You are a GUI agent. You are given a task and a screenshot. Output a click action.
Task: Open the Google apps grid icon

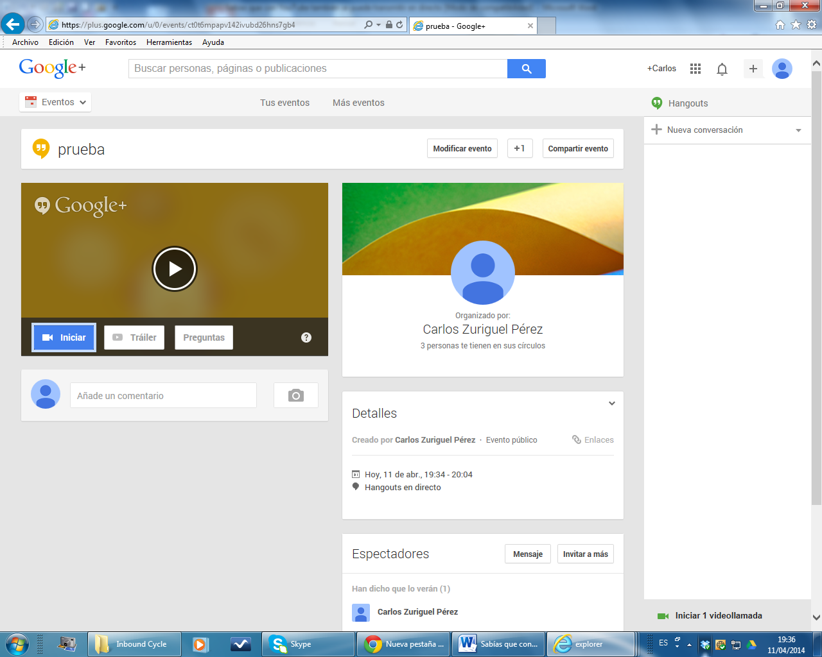click(695, 69)
